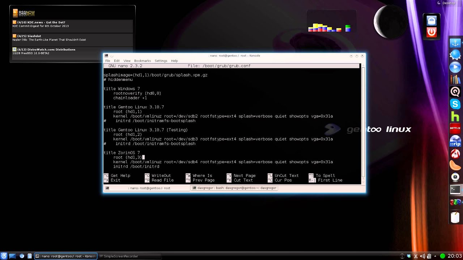Viewport: 463px width, 260px height.
Task: Click the 'WriteOut' shortcut label in nano
Action: [x=161, y=175]
